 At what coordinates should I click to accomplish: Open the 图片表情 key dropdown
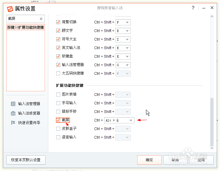123,95
